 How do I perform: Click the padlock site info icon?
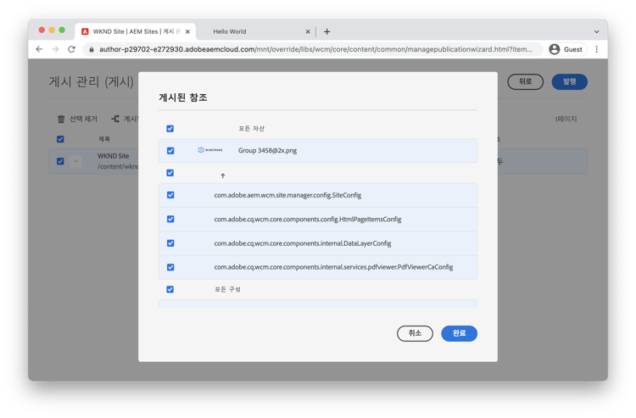pyautogui.click(x=92, y=49)
